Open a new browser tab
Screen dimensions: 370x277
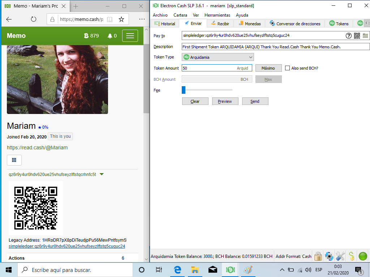76,6
